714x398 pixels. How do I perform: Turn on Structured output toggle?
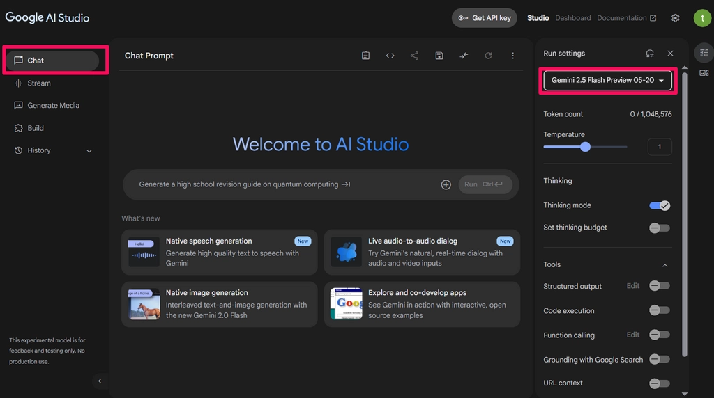pos(660,286)
